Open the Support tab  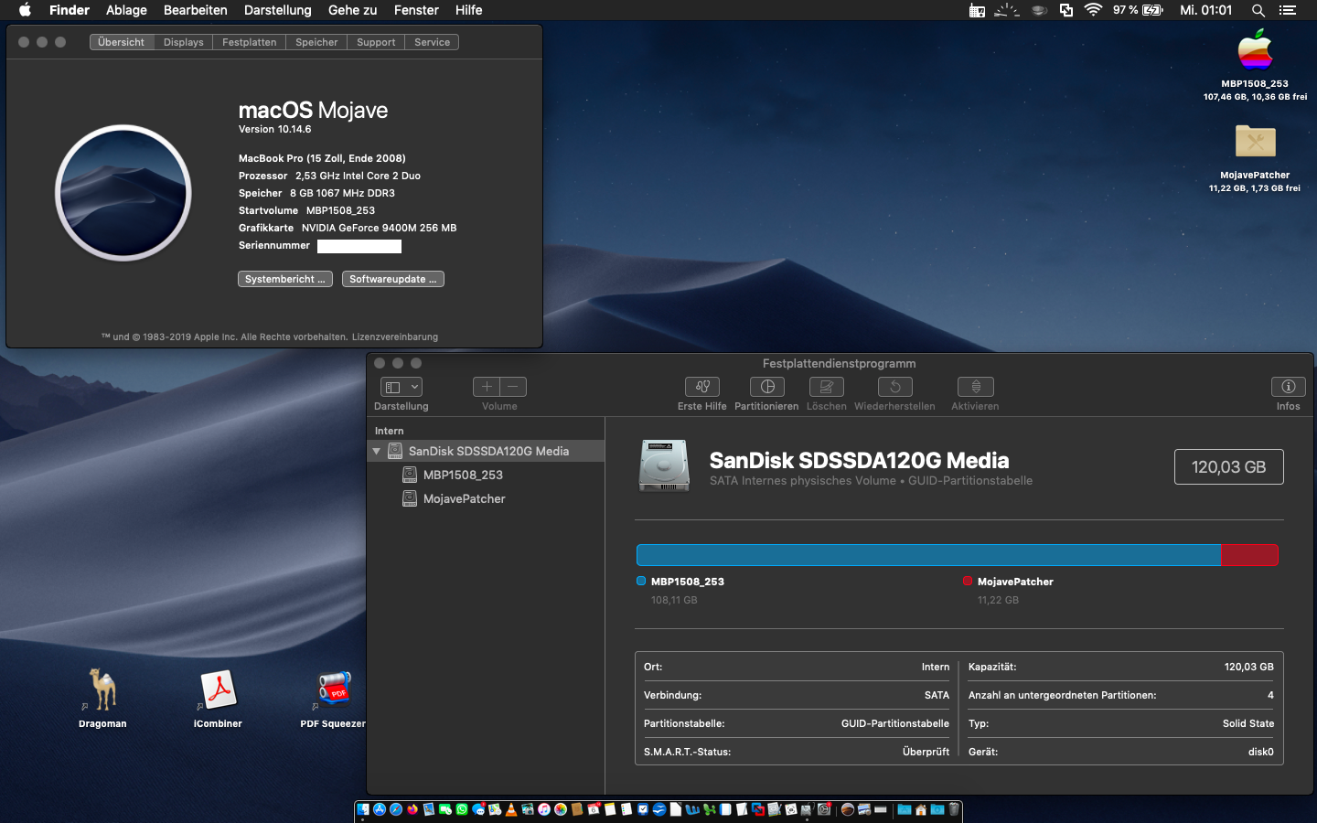376,42
